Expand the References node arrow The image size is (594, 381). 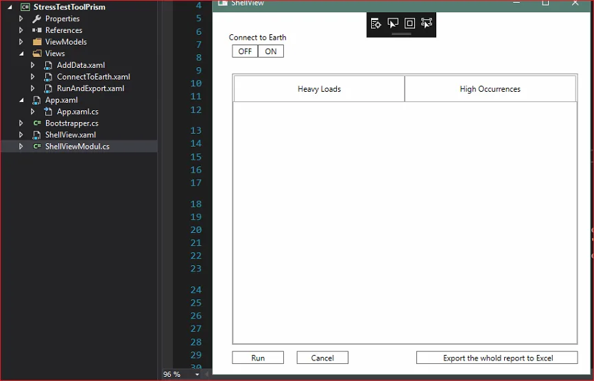point(21,30)
